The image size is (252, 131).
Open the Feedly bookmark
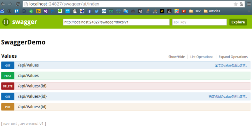[31, 11]
